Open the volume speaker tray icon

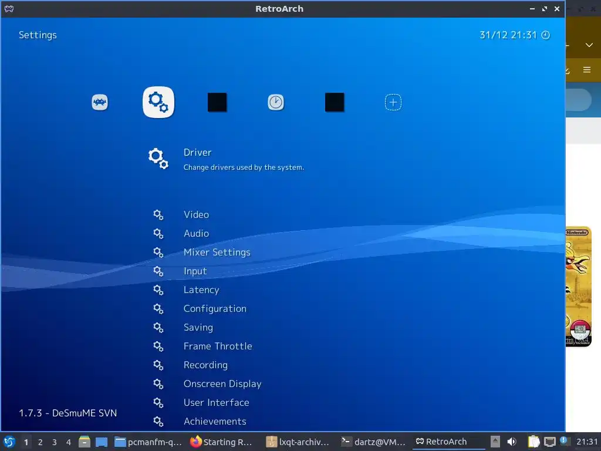point(512,442)
